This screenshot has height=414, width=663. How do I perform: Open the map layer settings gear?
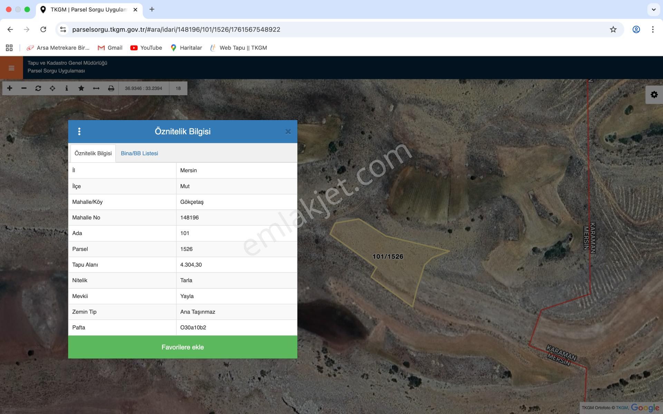click(654, 94)
